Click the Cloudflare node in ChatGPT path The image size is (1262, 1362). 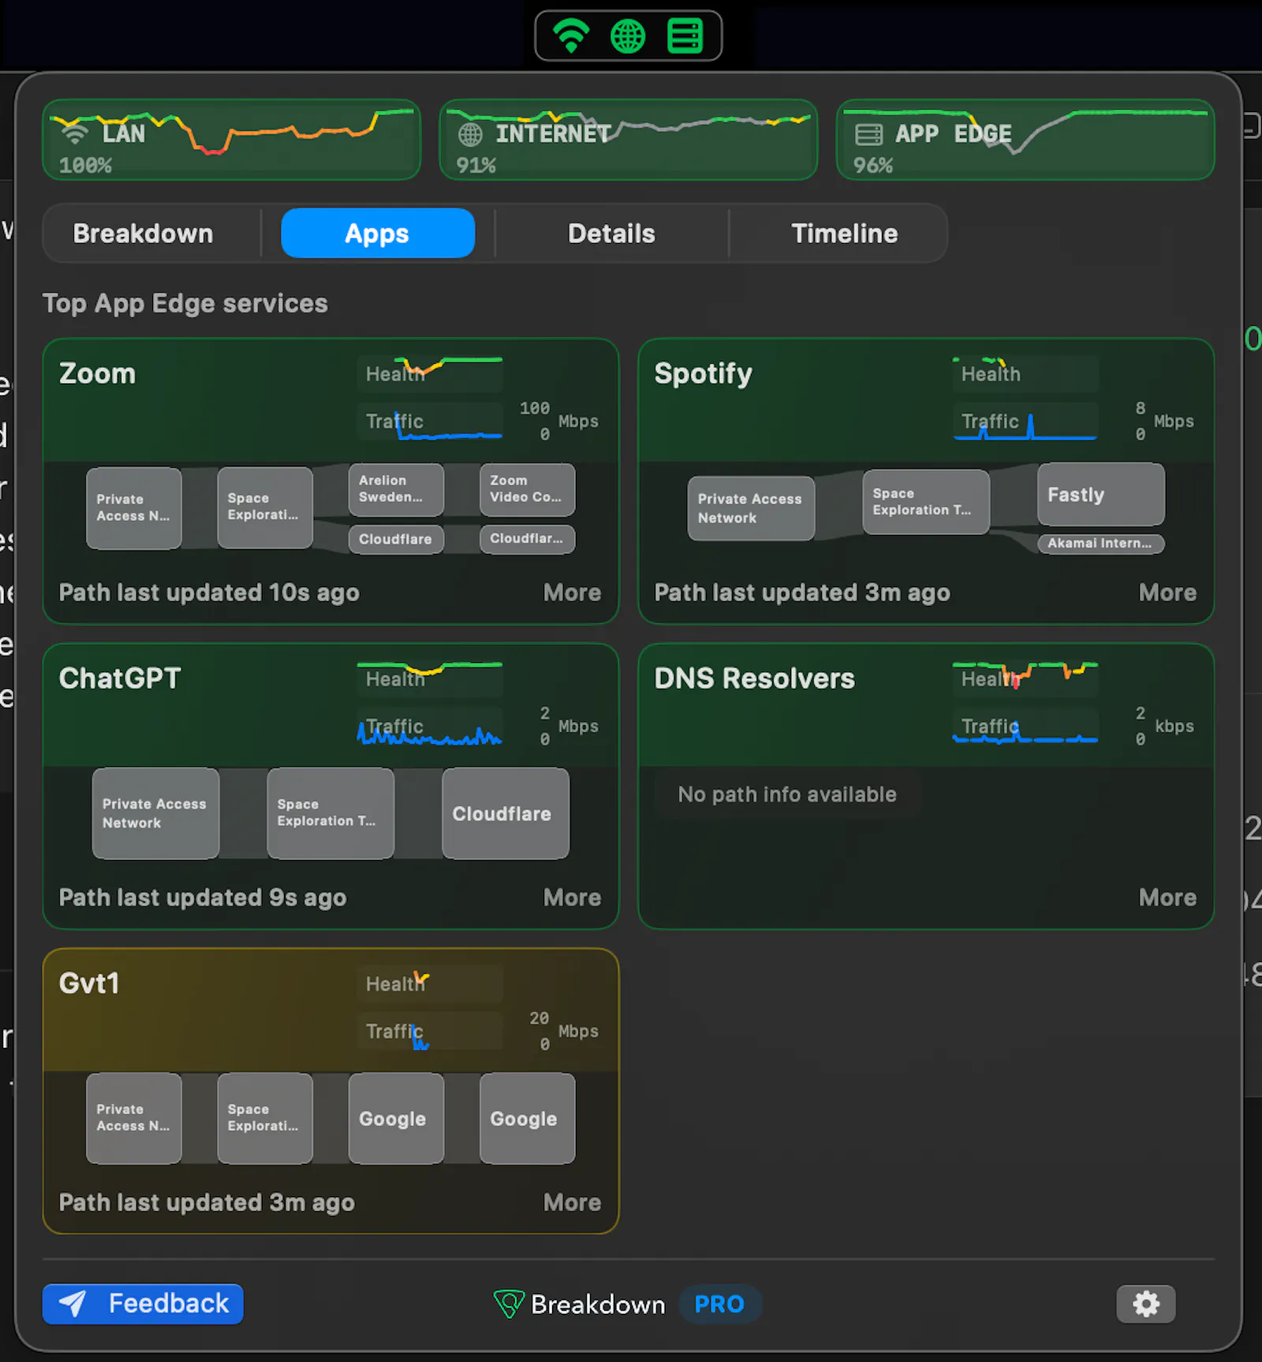tap(506, 814)
